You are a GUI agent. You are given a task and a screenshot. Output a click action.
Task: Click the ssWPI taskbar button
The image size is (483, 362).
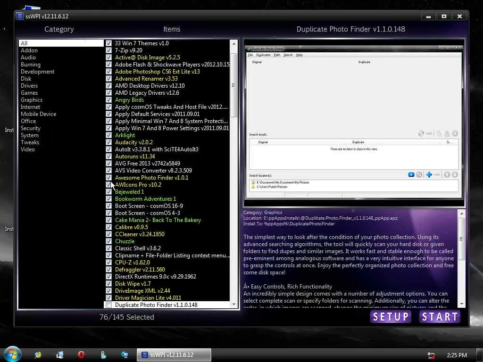click(x=174, y=355)
